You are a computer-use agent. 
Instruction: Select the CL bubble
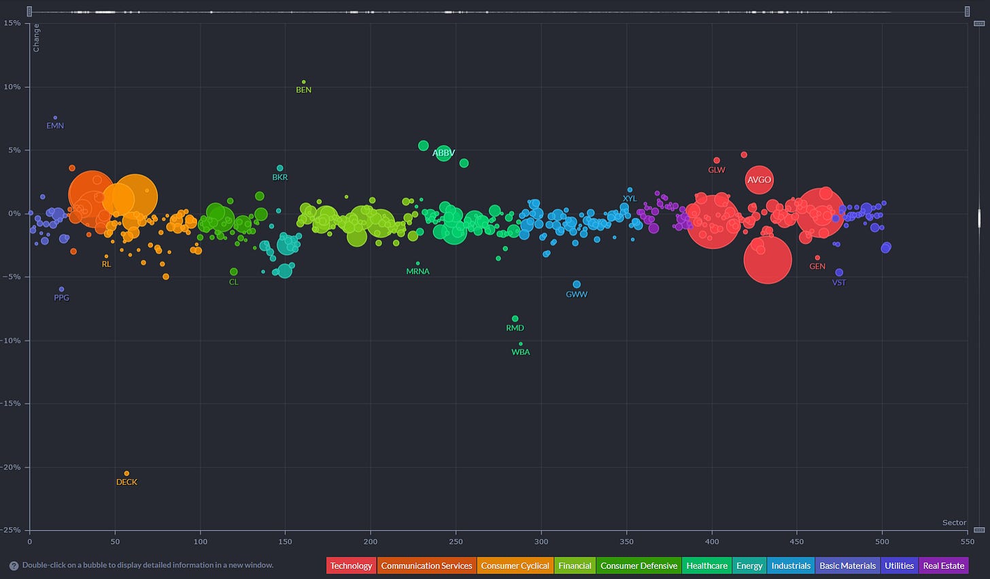[234, 272]
